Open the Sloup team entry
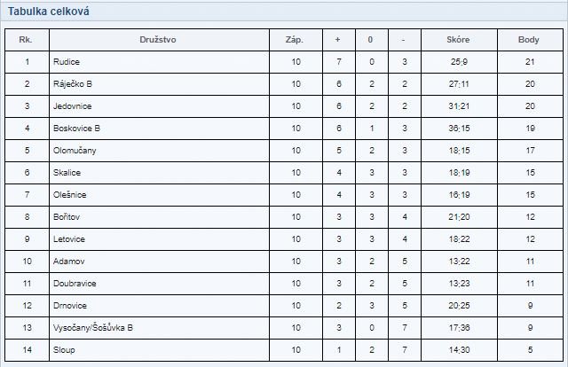The height and width of the screenshot is (367, 568). click(x=64, y=350)
